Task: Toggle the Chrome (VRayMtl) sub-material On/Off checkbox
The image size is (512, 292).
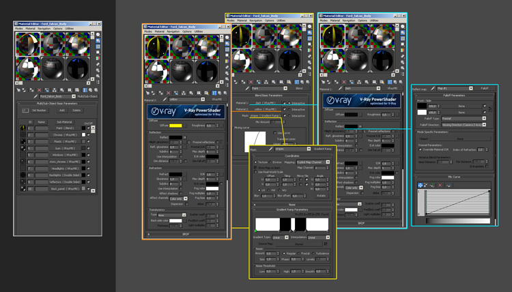Action: coord(88,135)
